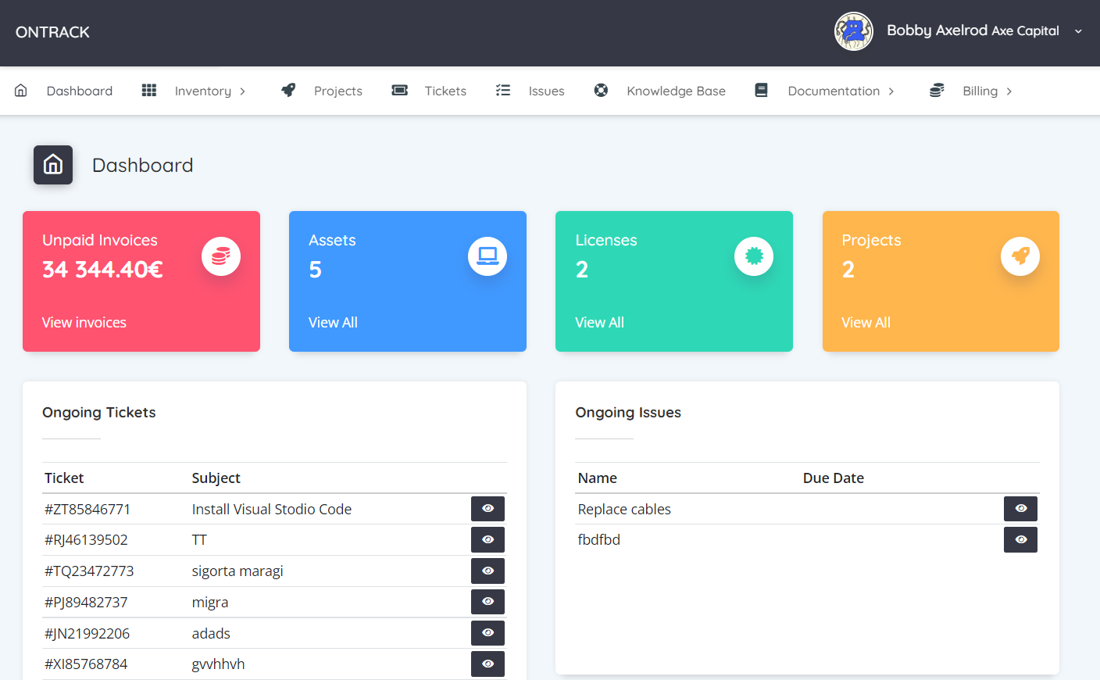This screenshot has width=1100, height=680.
Task: Click View All on the Licenses card
Action: [599, 323]
